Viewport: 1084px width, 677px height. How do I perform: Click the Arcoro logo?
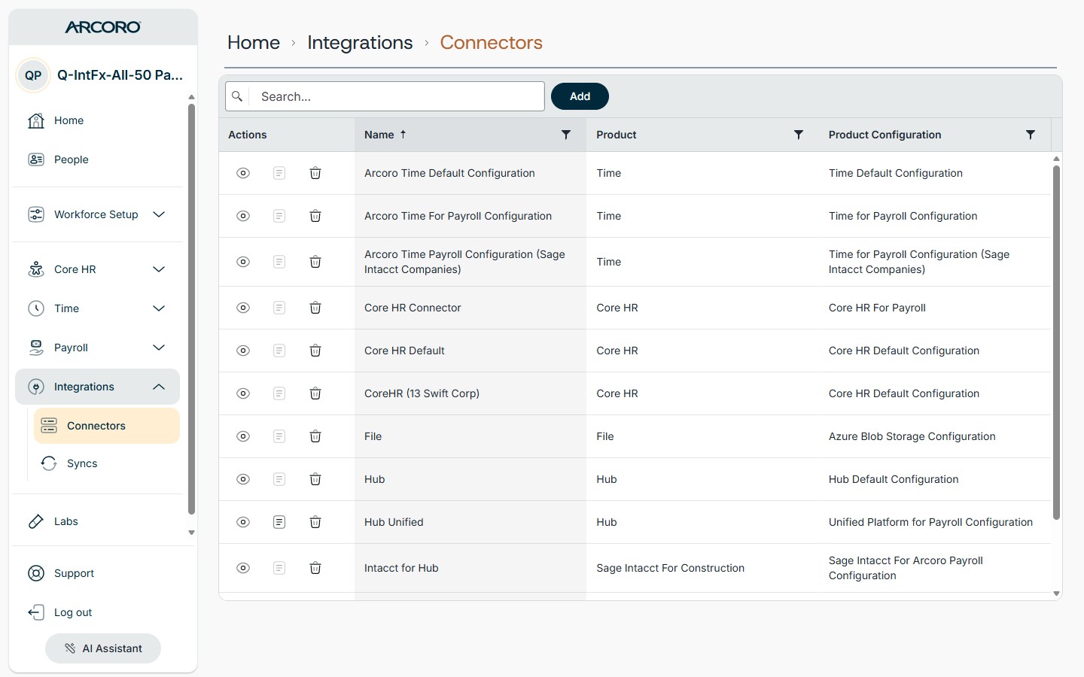click(103, 27)
